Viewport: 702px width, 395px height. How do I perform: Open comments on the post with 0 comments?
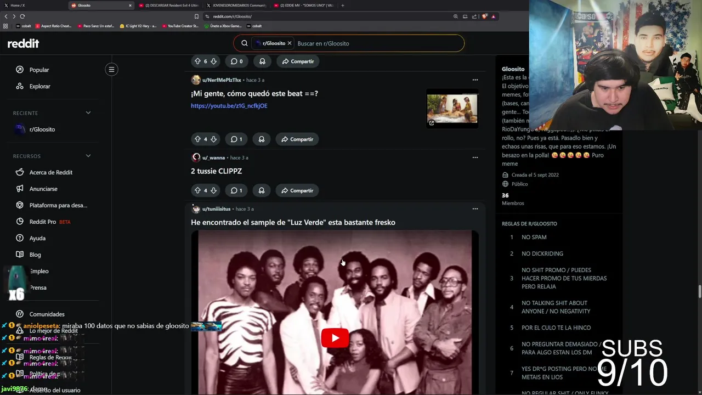(x=236, y=61)
